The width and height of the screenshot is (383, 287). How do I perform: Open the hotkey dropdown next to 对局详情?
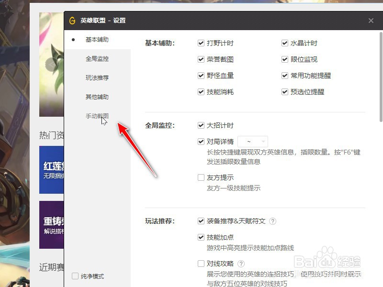pos(253,142)
